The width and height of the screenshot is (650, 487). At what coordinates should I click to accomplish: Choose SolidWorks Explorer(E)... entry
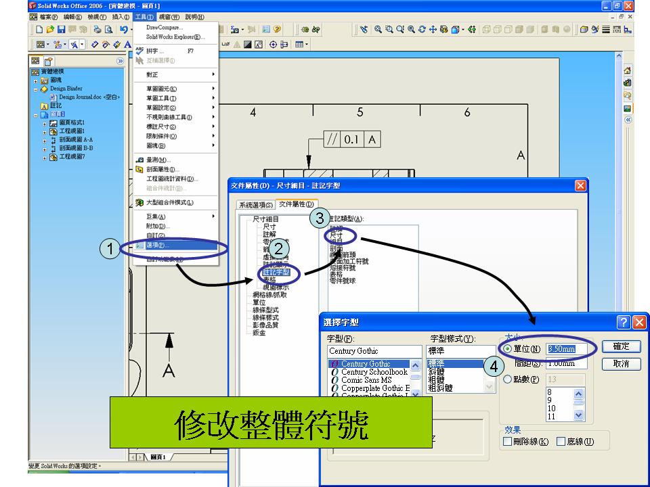pos(176,37)
